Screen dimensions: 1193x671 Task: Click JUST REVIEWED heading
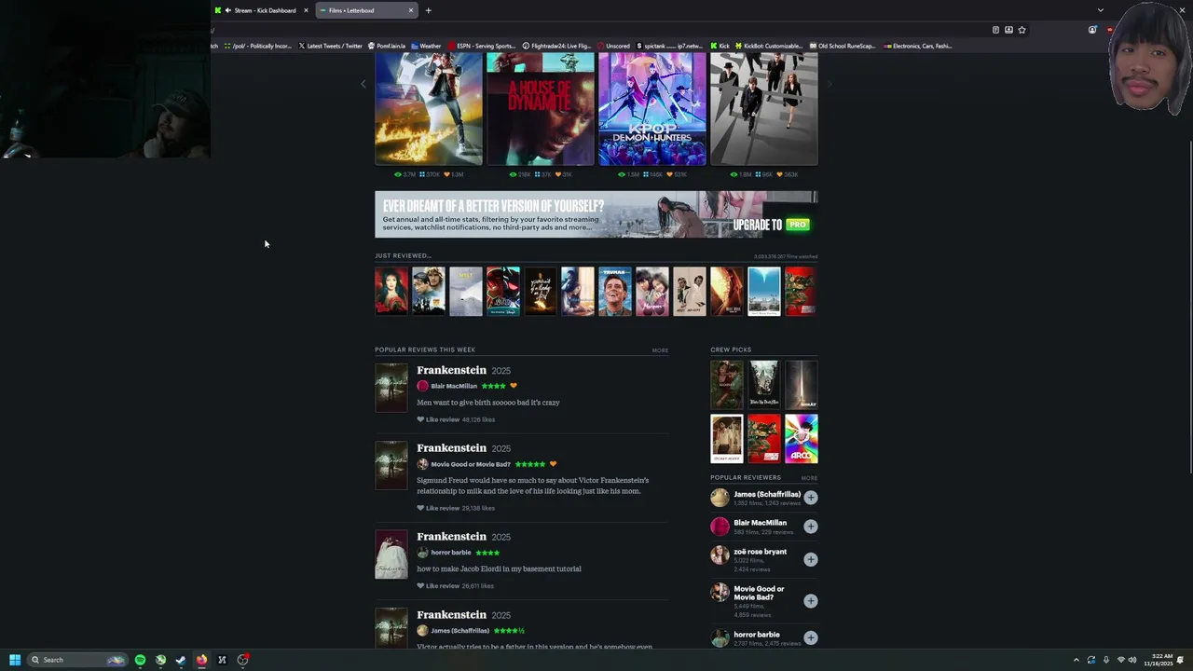403,255
